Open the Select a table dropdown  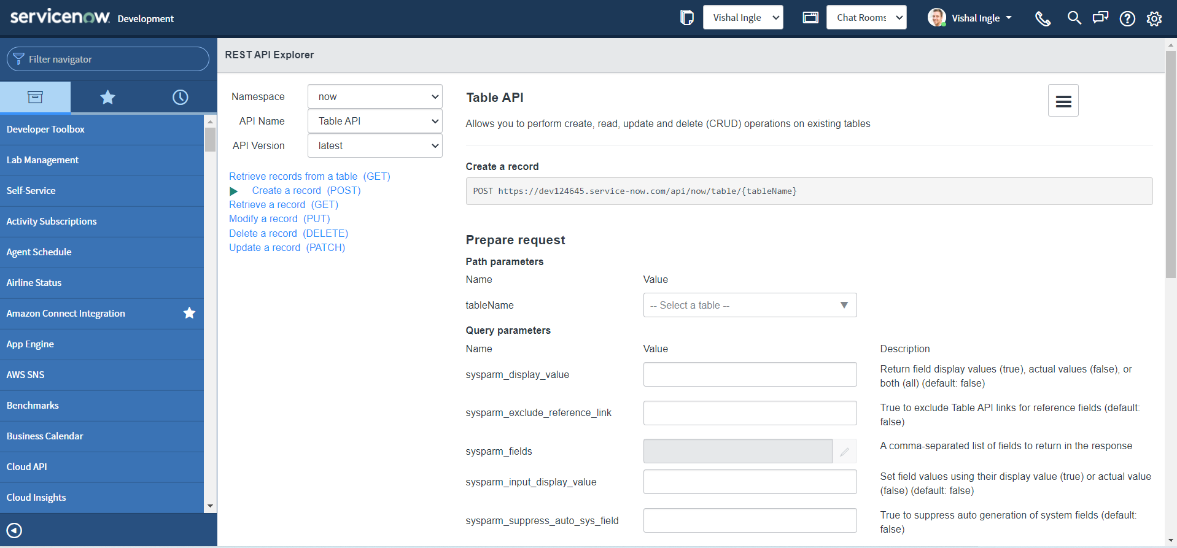[x=750, y=305]
